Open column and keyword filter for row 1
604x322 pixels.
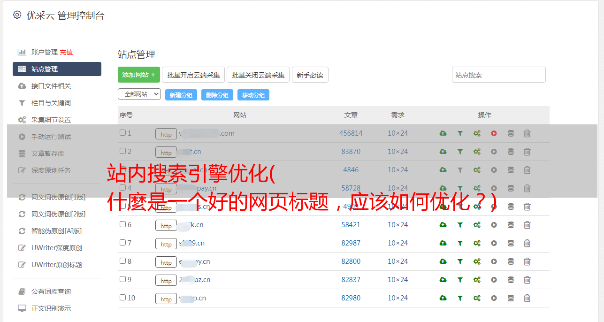click(460, 133)
